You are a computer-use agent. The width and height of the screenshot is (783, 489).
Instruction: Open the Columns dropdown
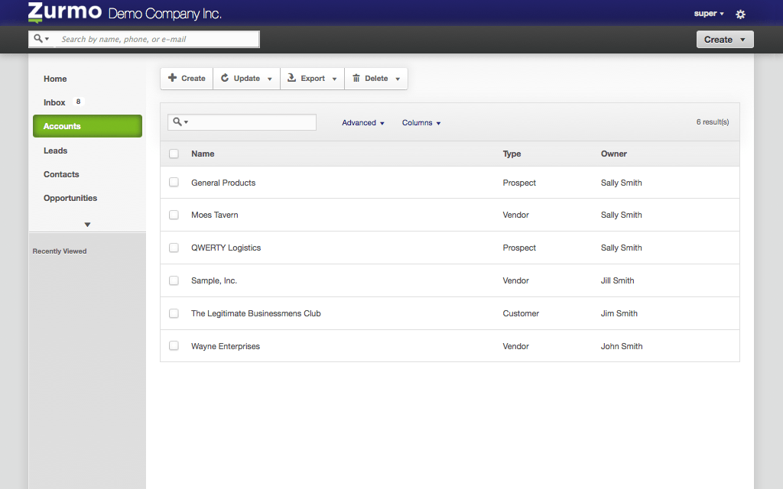click(x=421, y=122)
